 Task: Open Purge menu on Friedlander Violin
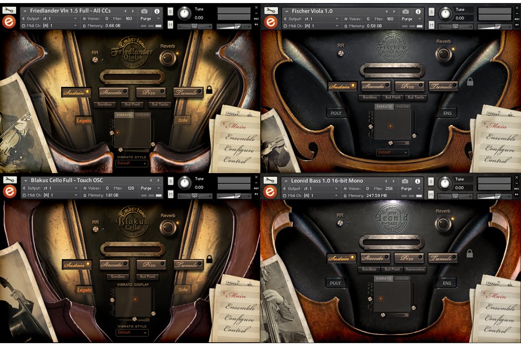pyautogui.click(x=149, y=19)
